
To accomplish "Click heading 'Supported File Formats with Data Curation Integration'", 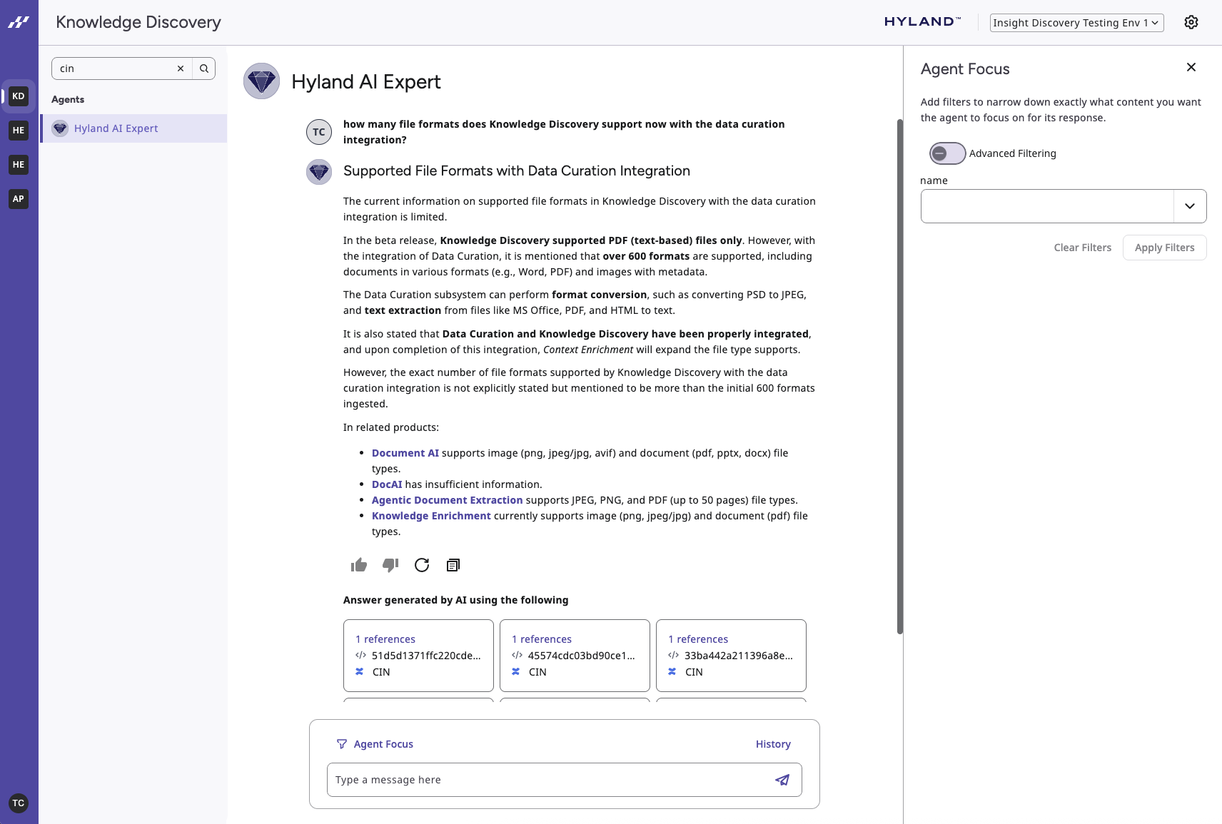I will click(x=517, y=171).
